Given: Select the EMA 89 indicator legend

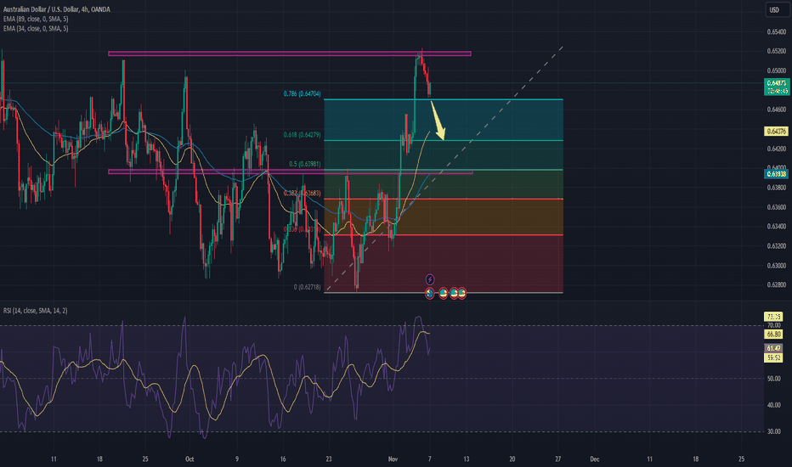Looking at the screenshot, I should click(x=36, y=19).
